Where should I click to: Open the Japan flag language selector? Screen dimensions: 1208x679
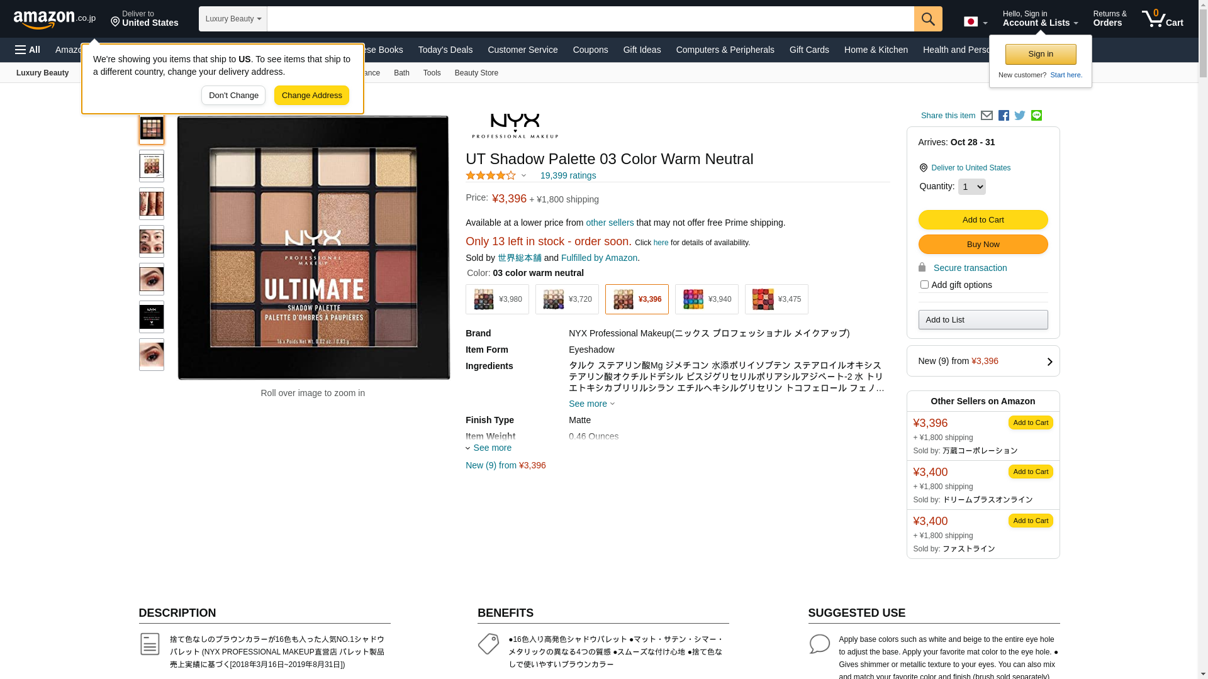click(x=975, y=22)
